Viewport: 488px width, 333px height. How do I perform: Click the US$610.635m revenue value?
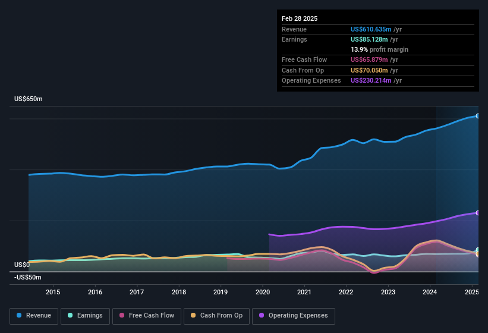(x=371, y=29)
